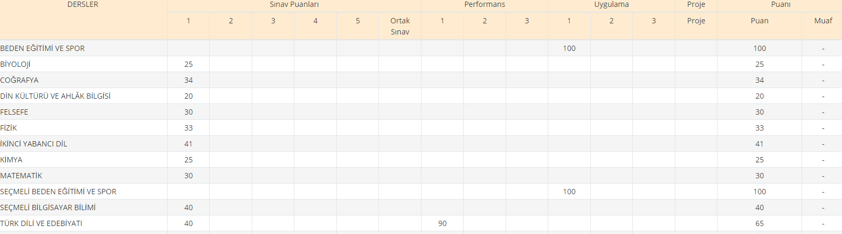Click the Puan column header
This screenshot has height=234, width=842.
point(760,21)
